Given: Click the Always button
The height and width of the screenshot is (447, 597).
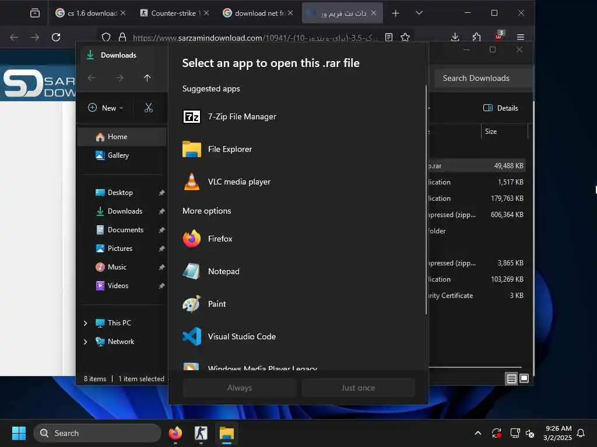Looking at the screenshot, I should tap(240, 388).
